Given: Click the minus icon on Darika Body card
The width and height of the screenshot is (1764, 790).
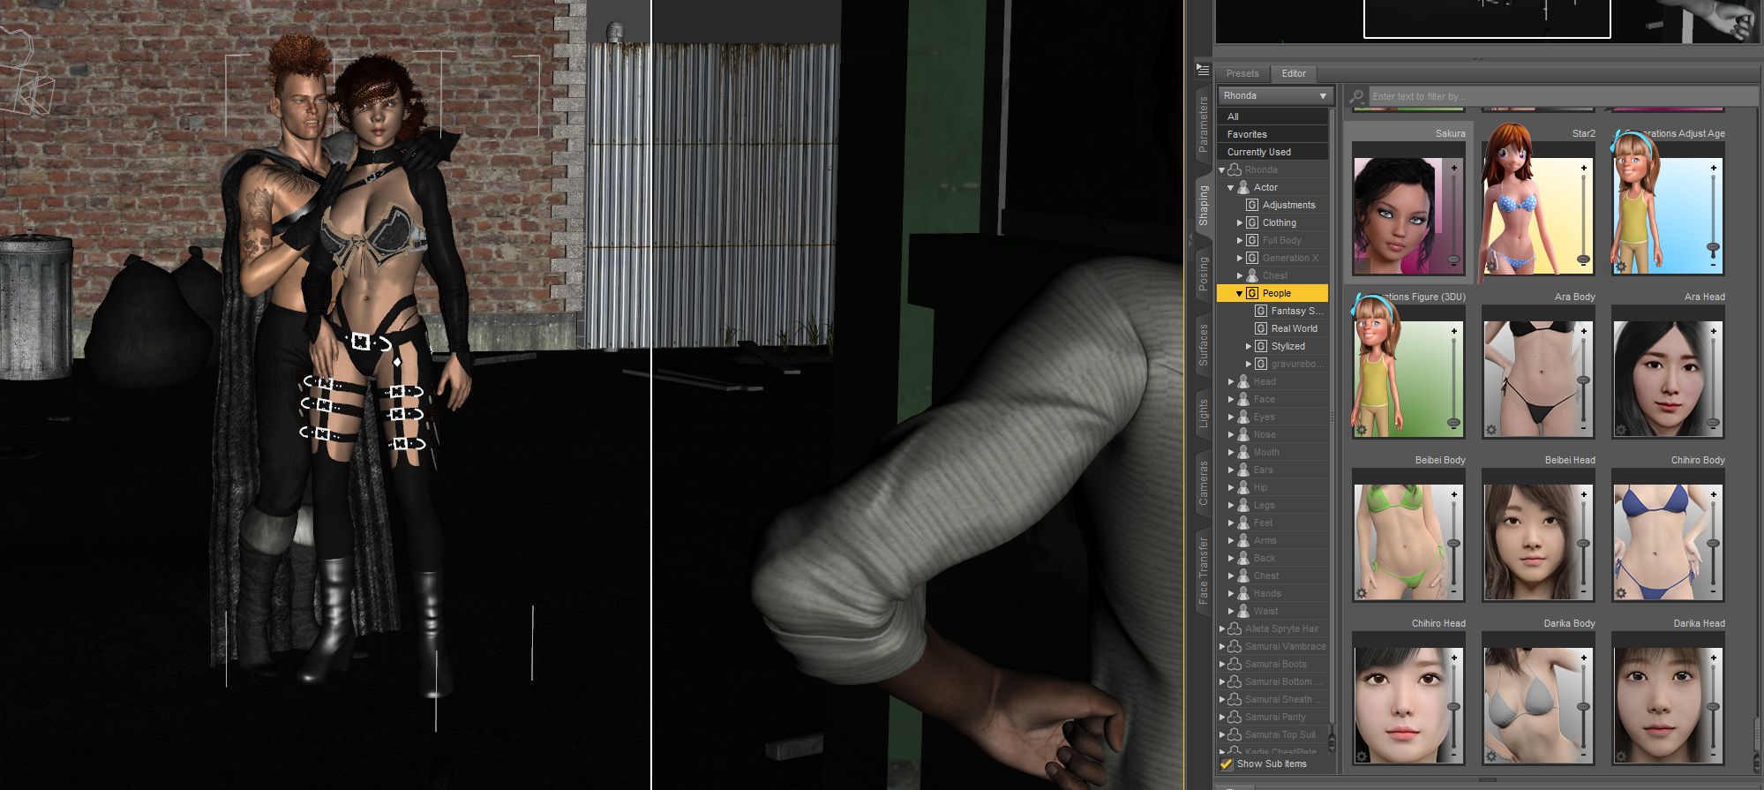Looking at the screenshot, I should (x=1584, y=756).
